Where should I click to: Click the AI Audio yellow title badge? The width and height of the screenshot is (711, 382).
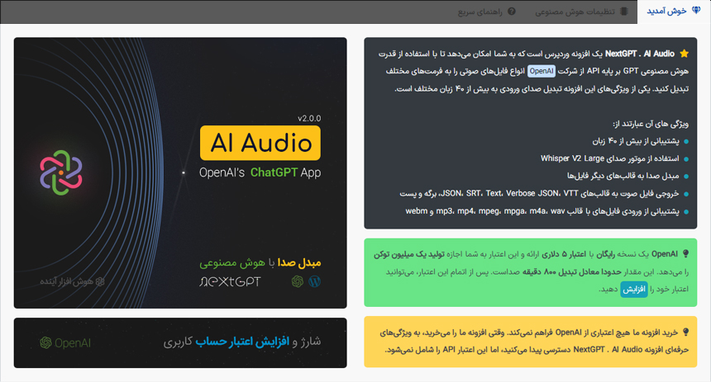click(260, 143)
